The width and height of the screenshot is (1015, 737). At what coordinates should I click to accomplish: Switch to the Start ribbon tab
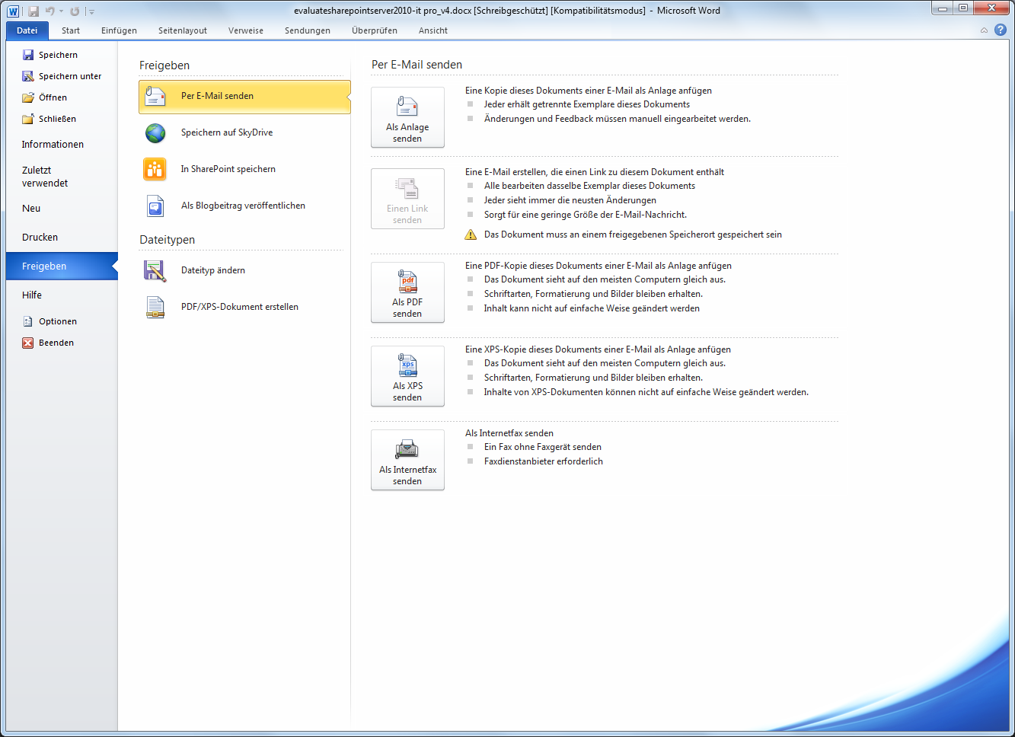coord(71,30)
